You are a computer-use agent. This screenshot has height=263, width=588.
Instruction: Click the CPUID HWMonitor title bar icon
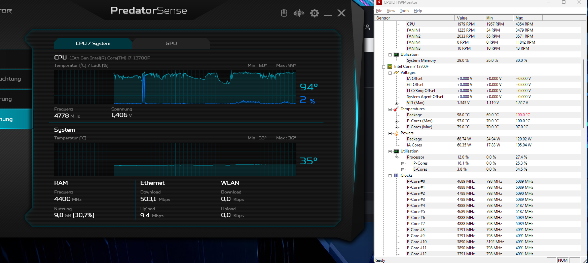tap(379, 2)
